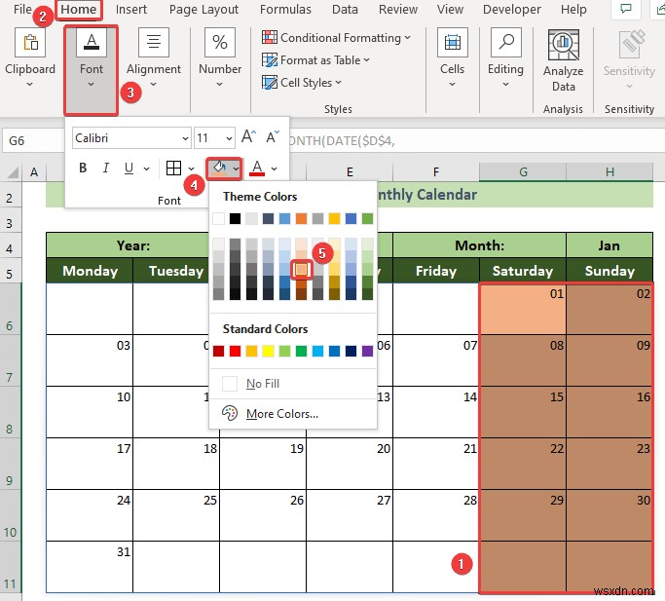The image size is (665, 601).
Task: Open the File menu tab
Action: point(22,10)
